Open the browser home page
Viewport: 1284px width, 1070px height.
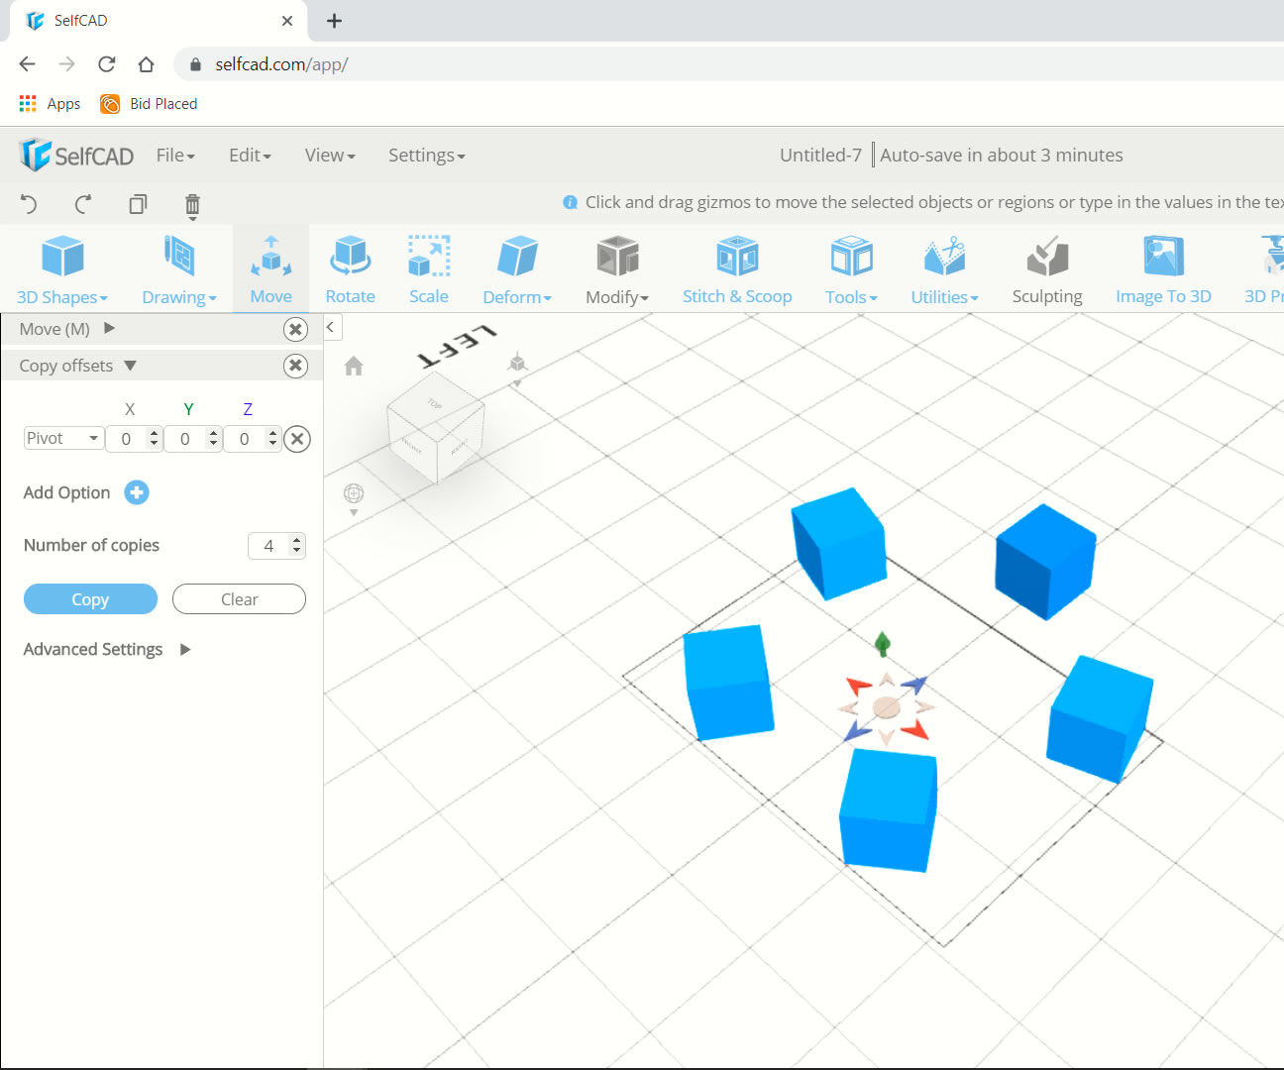coord(146,64)
